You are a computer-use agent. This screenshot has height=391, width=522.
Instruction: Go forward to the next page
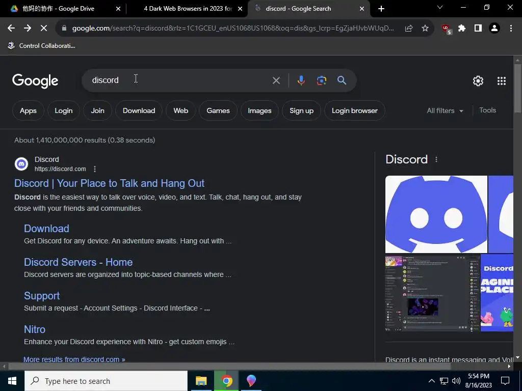28,29
